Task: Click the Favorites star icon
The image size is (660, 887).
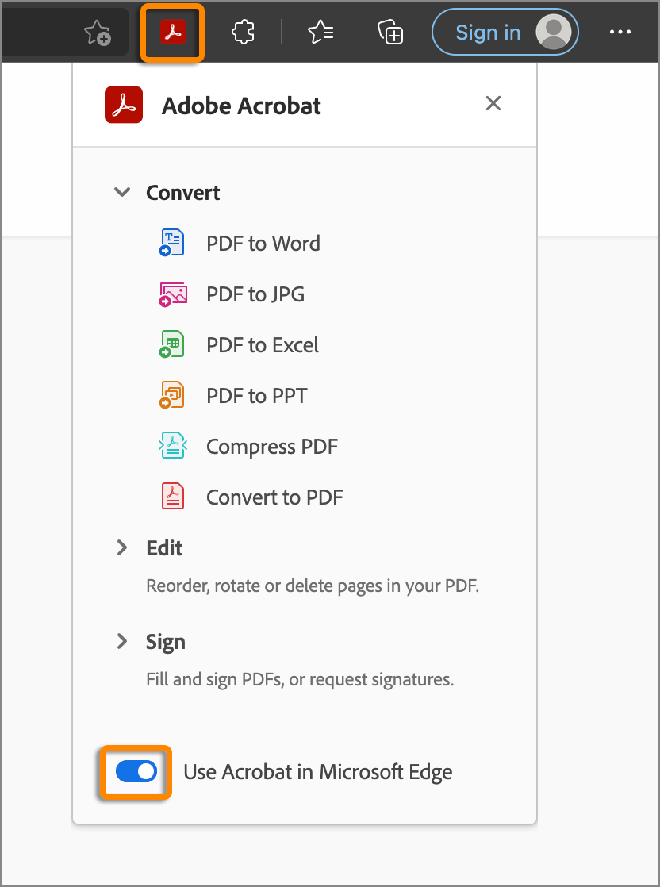Action: [x=320, y=32]
